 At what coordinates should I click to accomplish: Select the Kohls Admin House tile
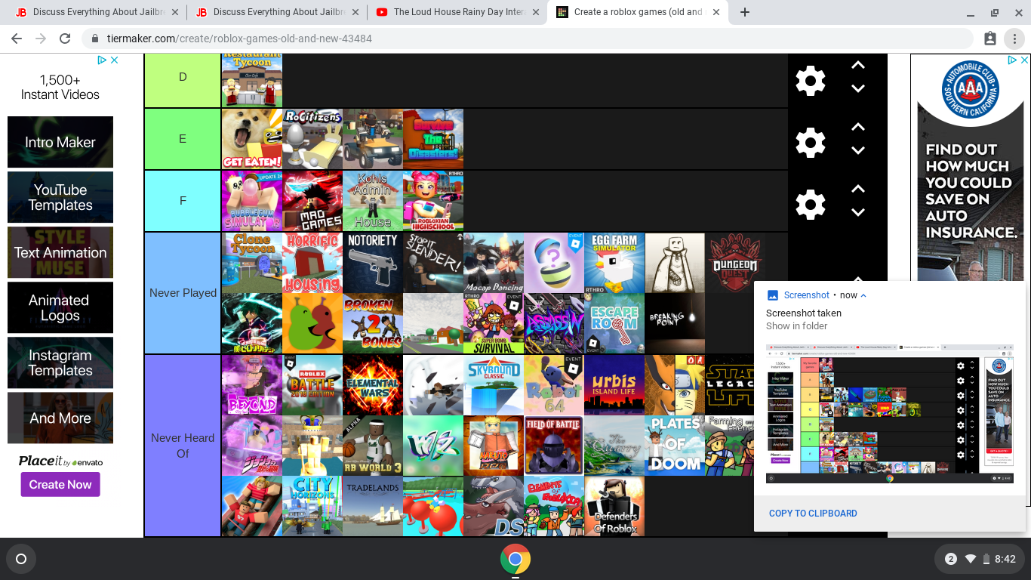click(373, 201)
